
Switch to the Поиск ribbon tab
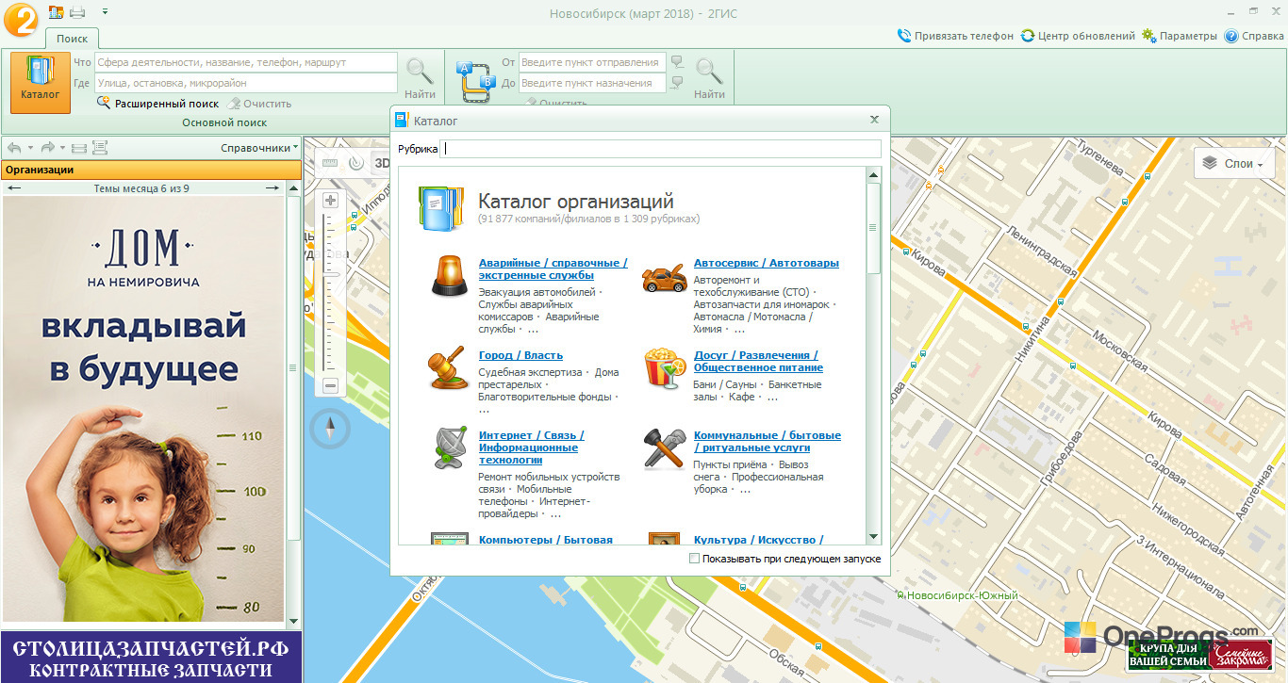[73, 39]
